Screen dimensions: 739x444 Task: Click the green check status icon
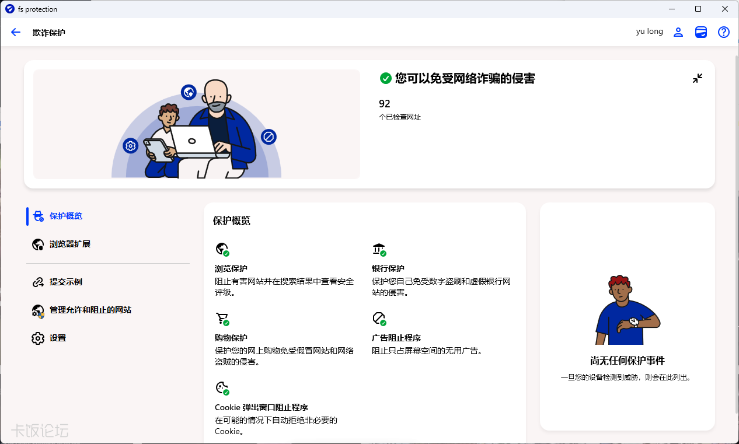[x=385, y=78]
